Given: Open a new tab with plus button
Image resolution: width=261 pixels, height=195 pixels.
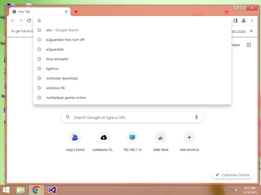Looking at the screenshot, I should [76, 12].
